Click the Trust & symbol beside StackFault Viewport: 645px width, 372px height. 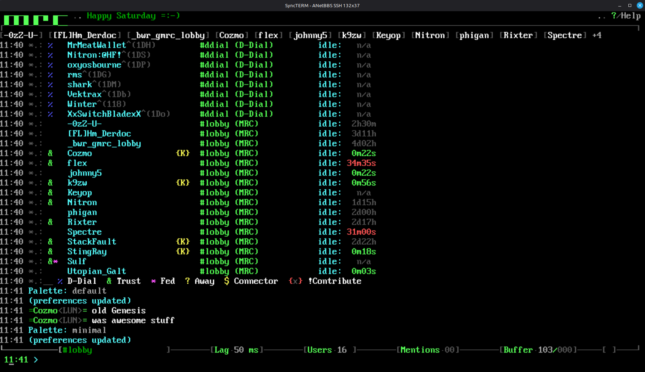[51, 241]
